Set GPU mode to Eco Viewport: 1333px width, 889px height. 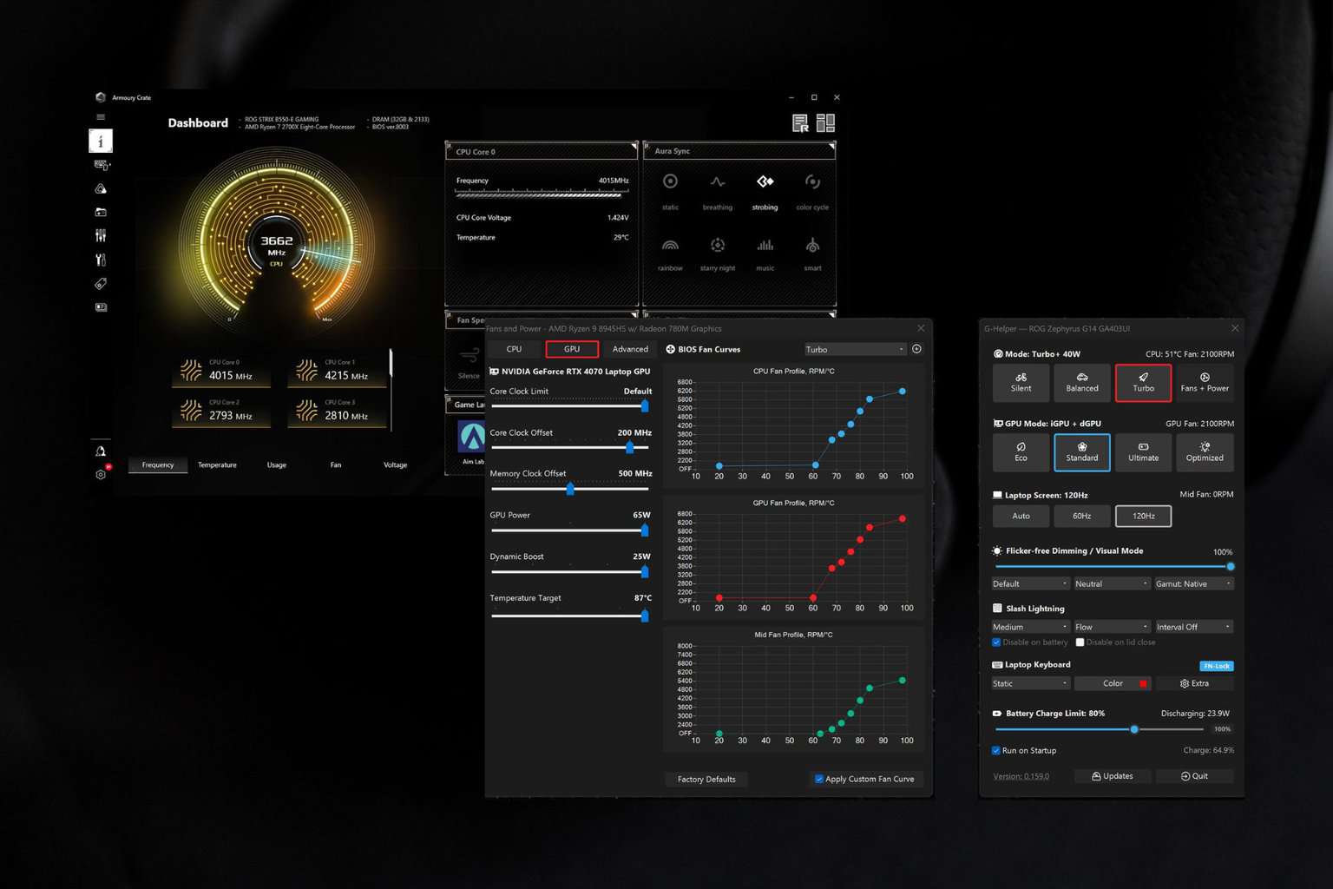point(1021,452)
